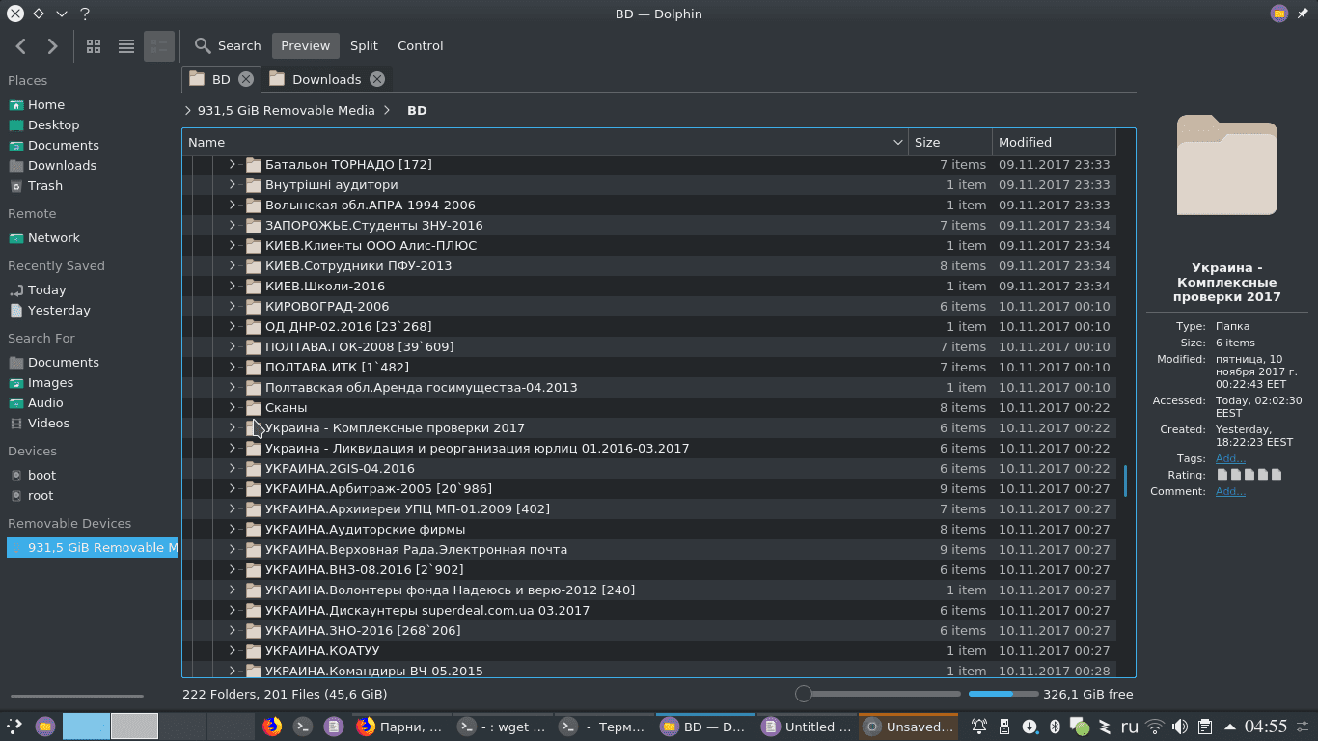The width and height of the screenshot is (1318, 741).
Task: Go forward with the right arrow button
Action: coord(52,45)
